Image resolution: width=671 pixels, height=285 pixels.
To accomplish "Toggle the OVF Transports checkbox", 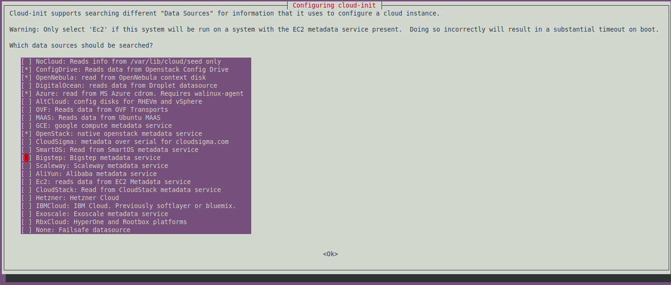I will (x=26, y=109).
